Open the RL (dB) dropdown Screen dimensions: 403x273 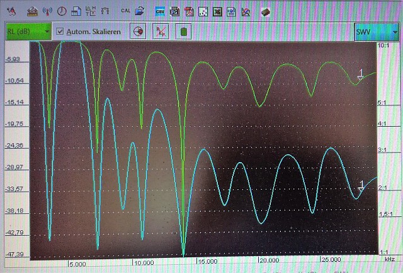click(28, 31)
